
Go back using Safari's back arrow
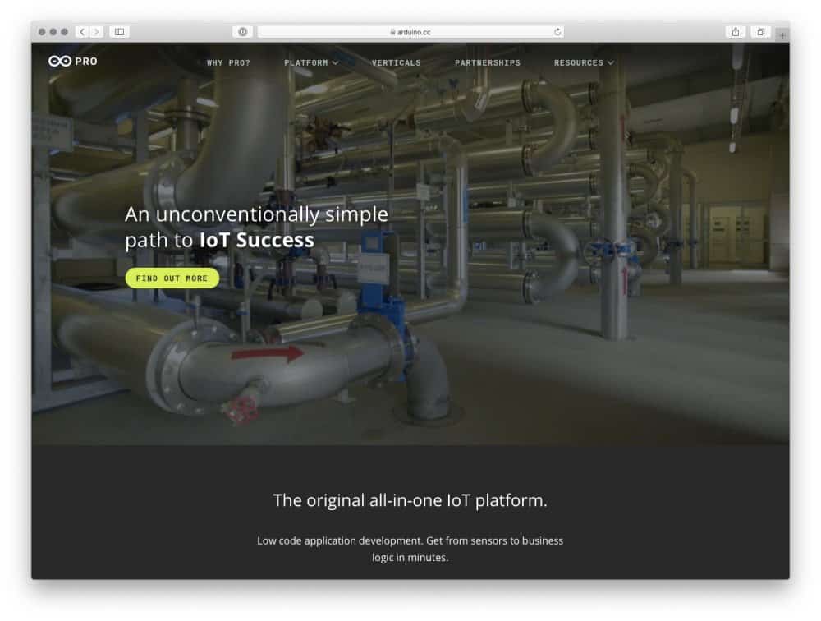click(82, 32)
